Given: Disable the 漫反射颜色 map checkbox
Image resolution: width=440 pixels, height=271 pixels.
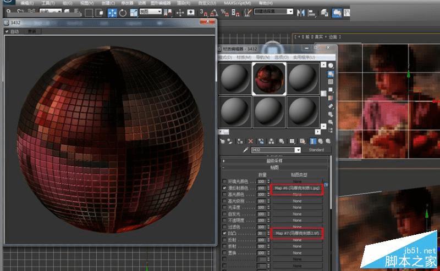Looking at the screenshot, I should tap(224, 188).
